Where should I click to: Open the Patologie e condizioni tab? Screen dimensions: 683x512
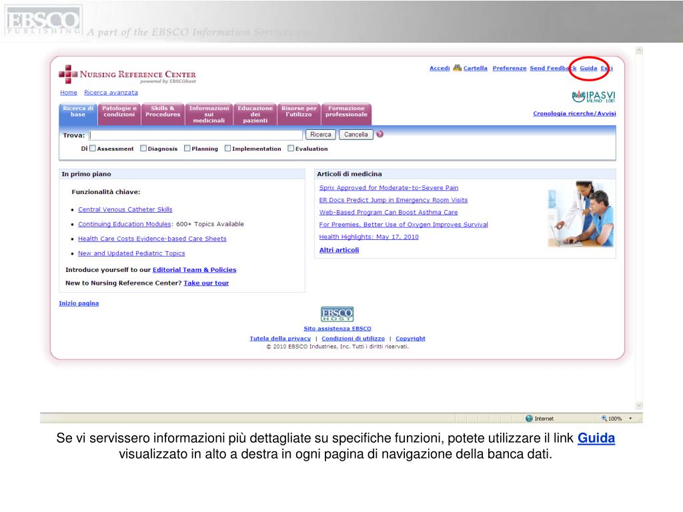[119, 114]
